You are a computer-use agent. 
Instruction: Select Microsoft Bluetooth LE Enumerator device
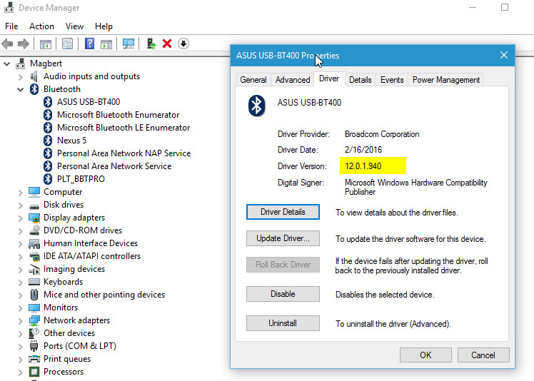point(124,128)
